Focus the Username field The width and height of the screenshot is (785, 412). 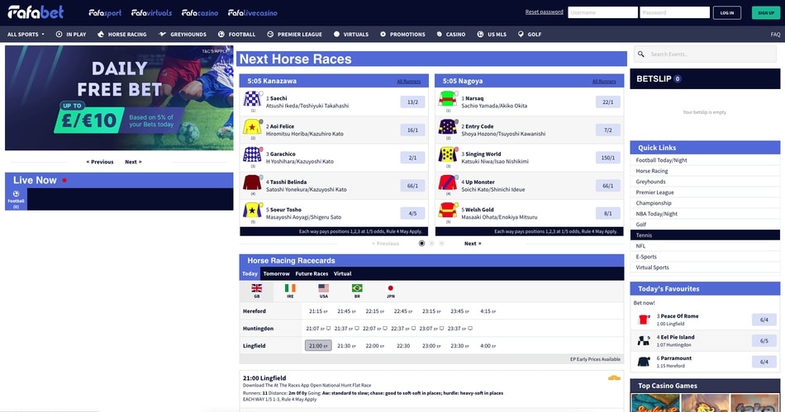(x=602, y=12)
